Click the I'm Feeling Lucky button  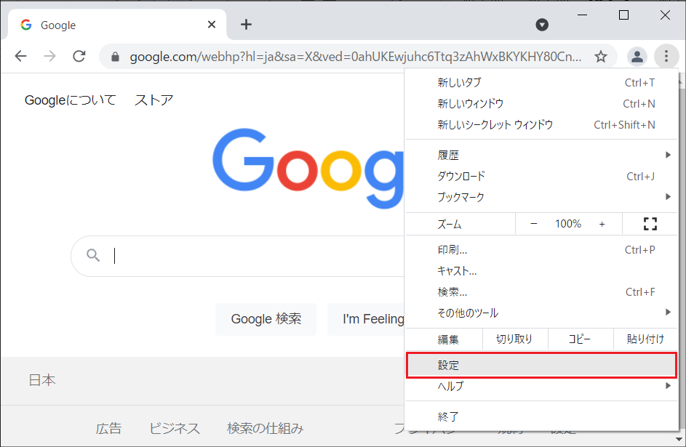coord(366,319)
